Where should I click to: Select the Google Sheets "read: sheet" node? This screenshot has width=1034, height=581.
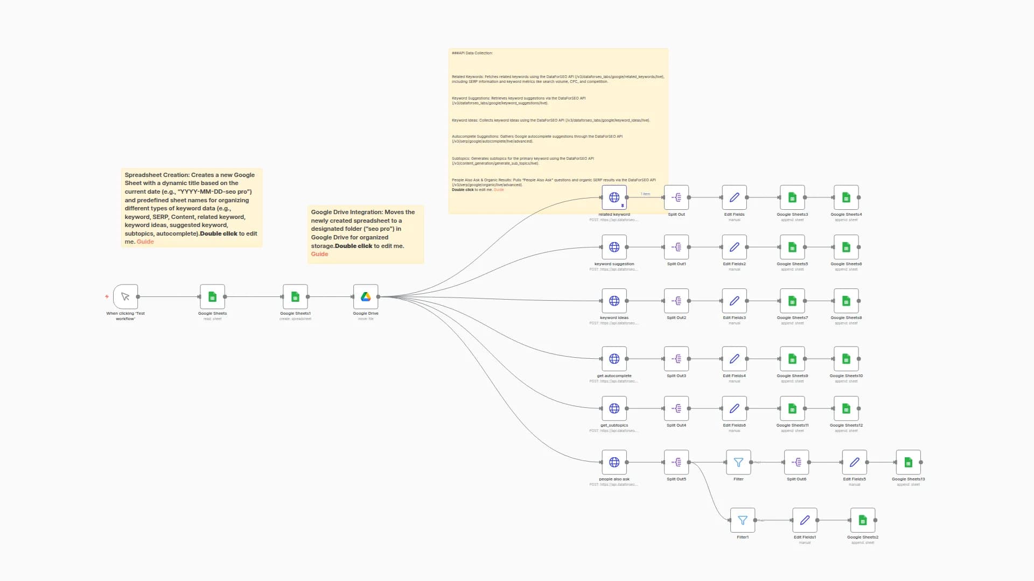point(212,296)
